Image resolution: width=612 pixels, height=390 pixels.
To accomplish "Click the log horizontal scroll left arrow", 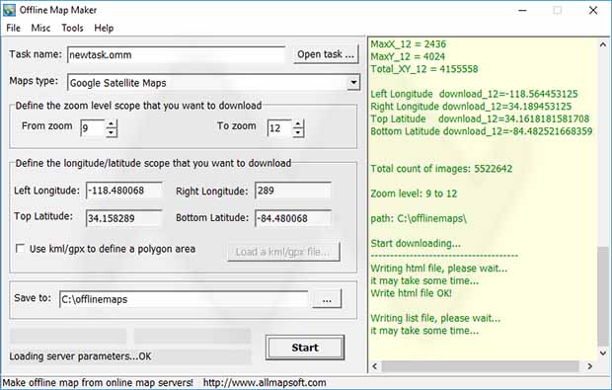I will coord(375,366).
